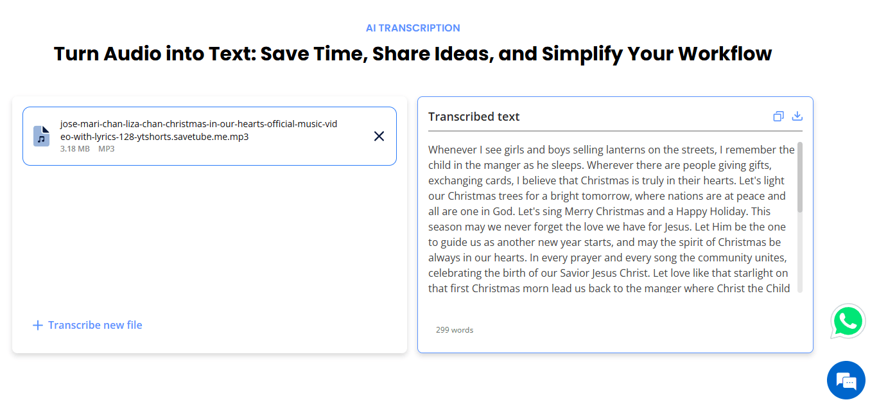Screen dimensions: 870x402
Task: Click the Transcribed text heading
Action: coord(474,117)
